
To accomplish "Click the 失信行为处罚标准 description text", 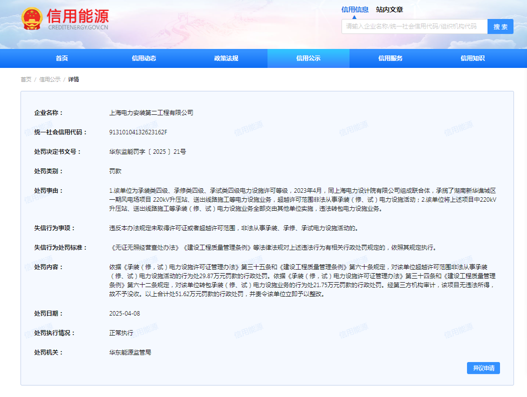I will tap(273, 248).
